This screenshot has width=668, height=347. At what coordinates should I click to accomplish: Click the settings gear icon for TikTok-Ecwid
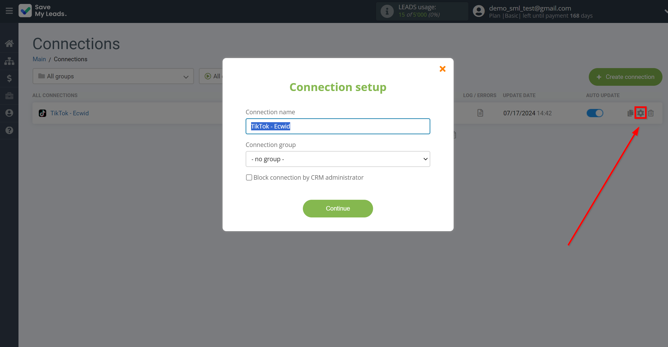coord(641,113)
